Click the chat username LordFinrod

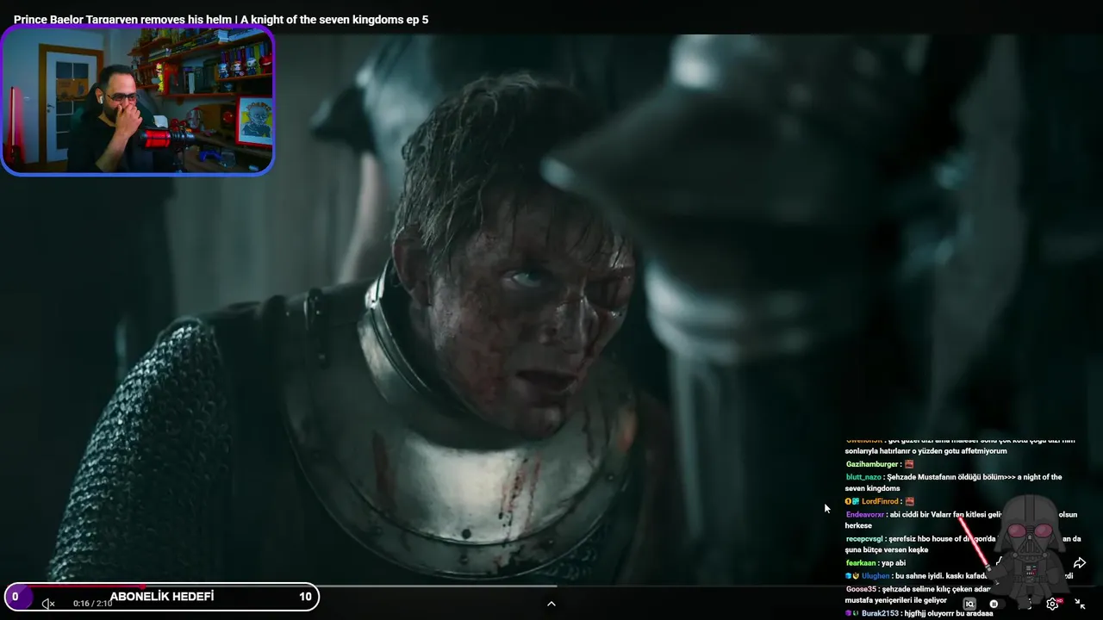tap(880, 501)
